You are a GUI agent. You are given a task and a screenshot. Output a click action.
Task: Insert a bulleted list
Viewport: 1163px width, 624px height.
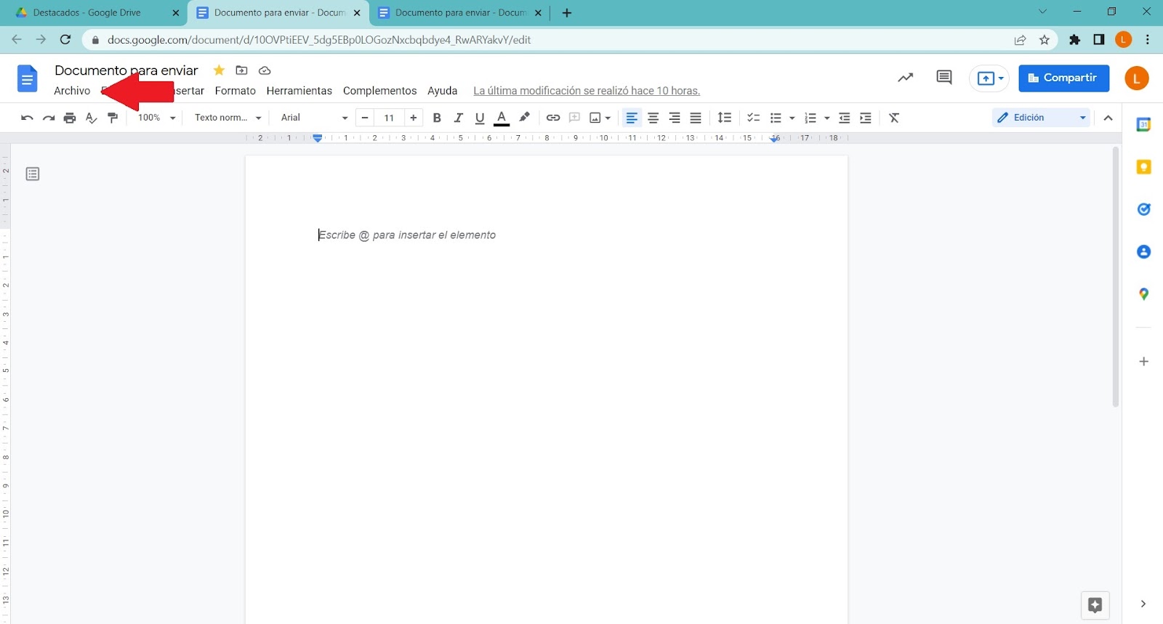point(776,118)
